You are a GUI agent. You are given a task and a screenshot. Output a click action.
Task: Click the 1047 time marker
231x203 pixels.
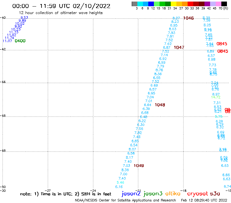(179, 47)
